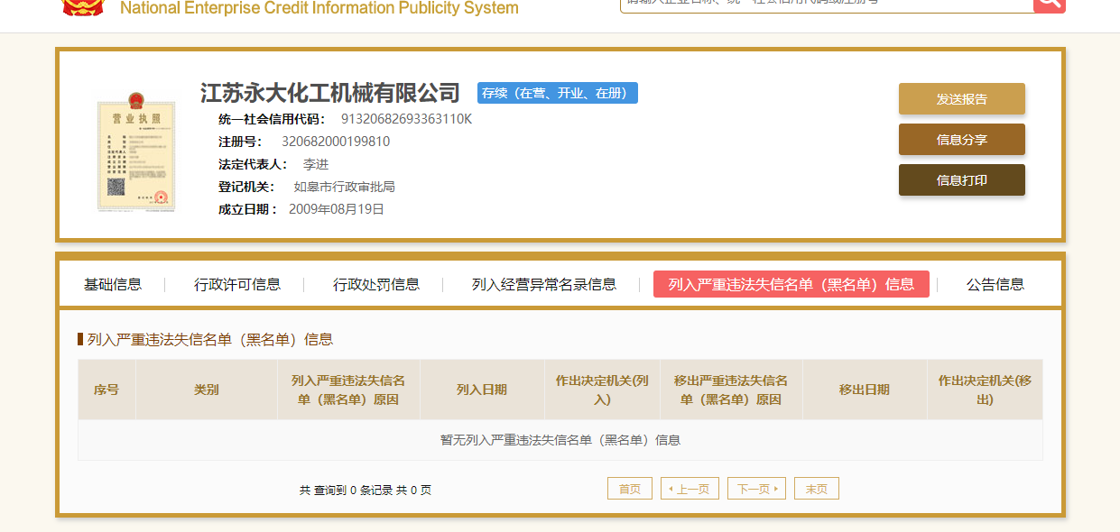The height and width of the screenshot is (532, 1120).
Task: Click the company name 江苏永大化工机械有限公司
Action: (x=330, y=93)
